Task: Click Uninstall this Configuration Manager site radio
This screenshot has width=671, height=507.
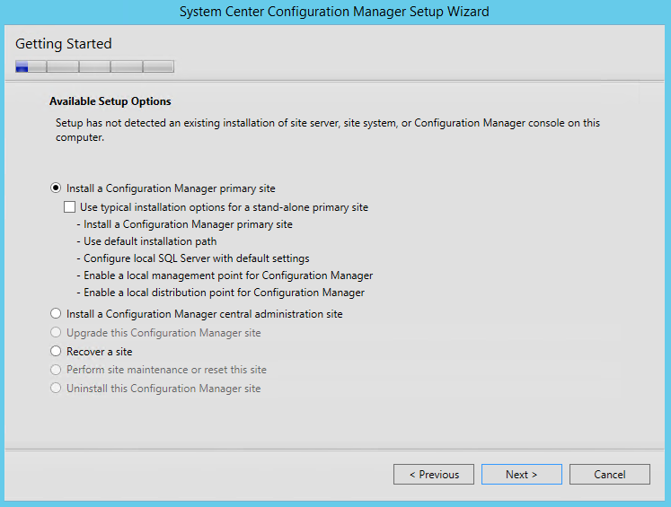Action: [x=57, y=389]
